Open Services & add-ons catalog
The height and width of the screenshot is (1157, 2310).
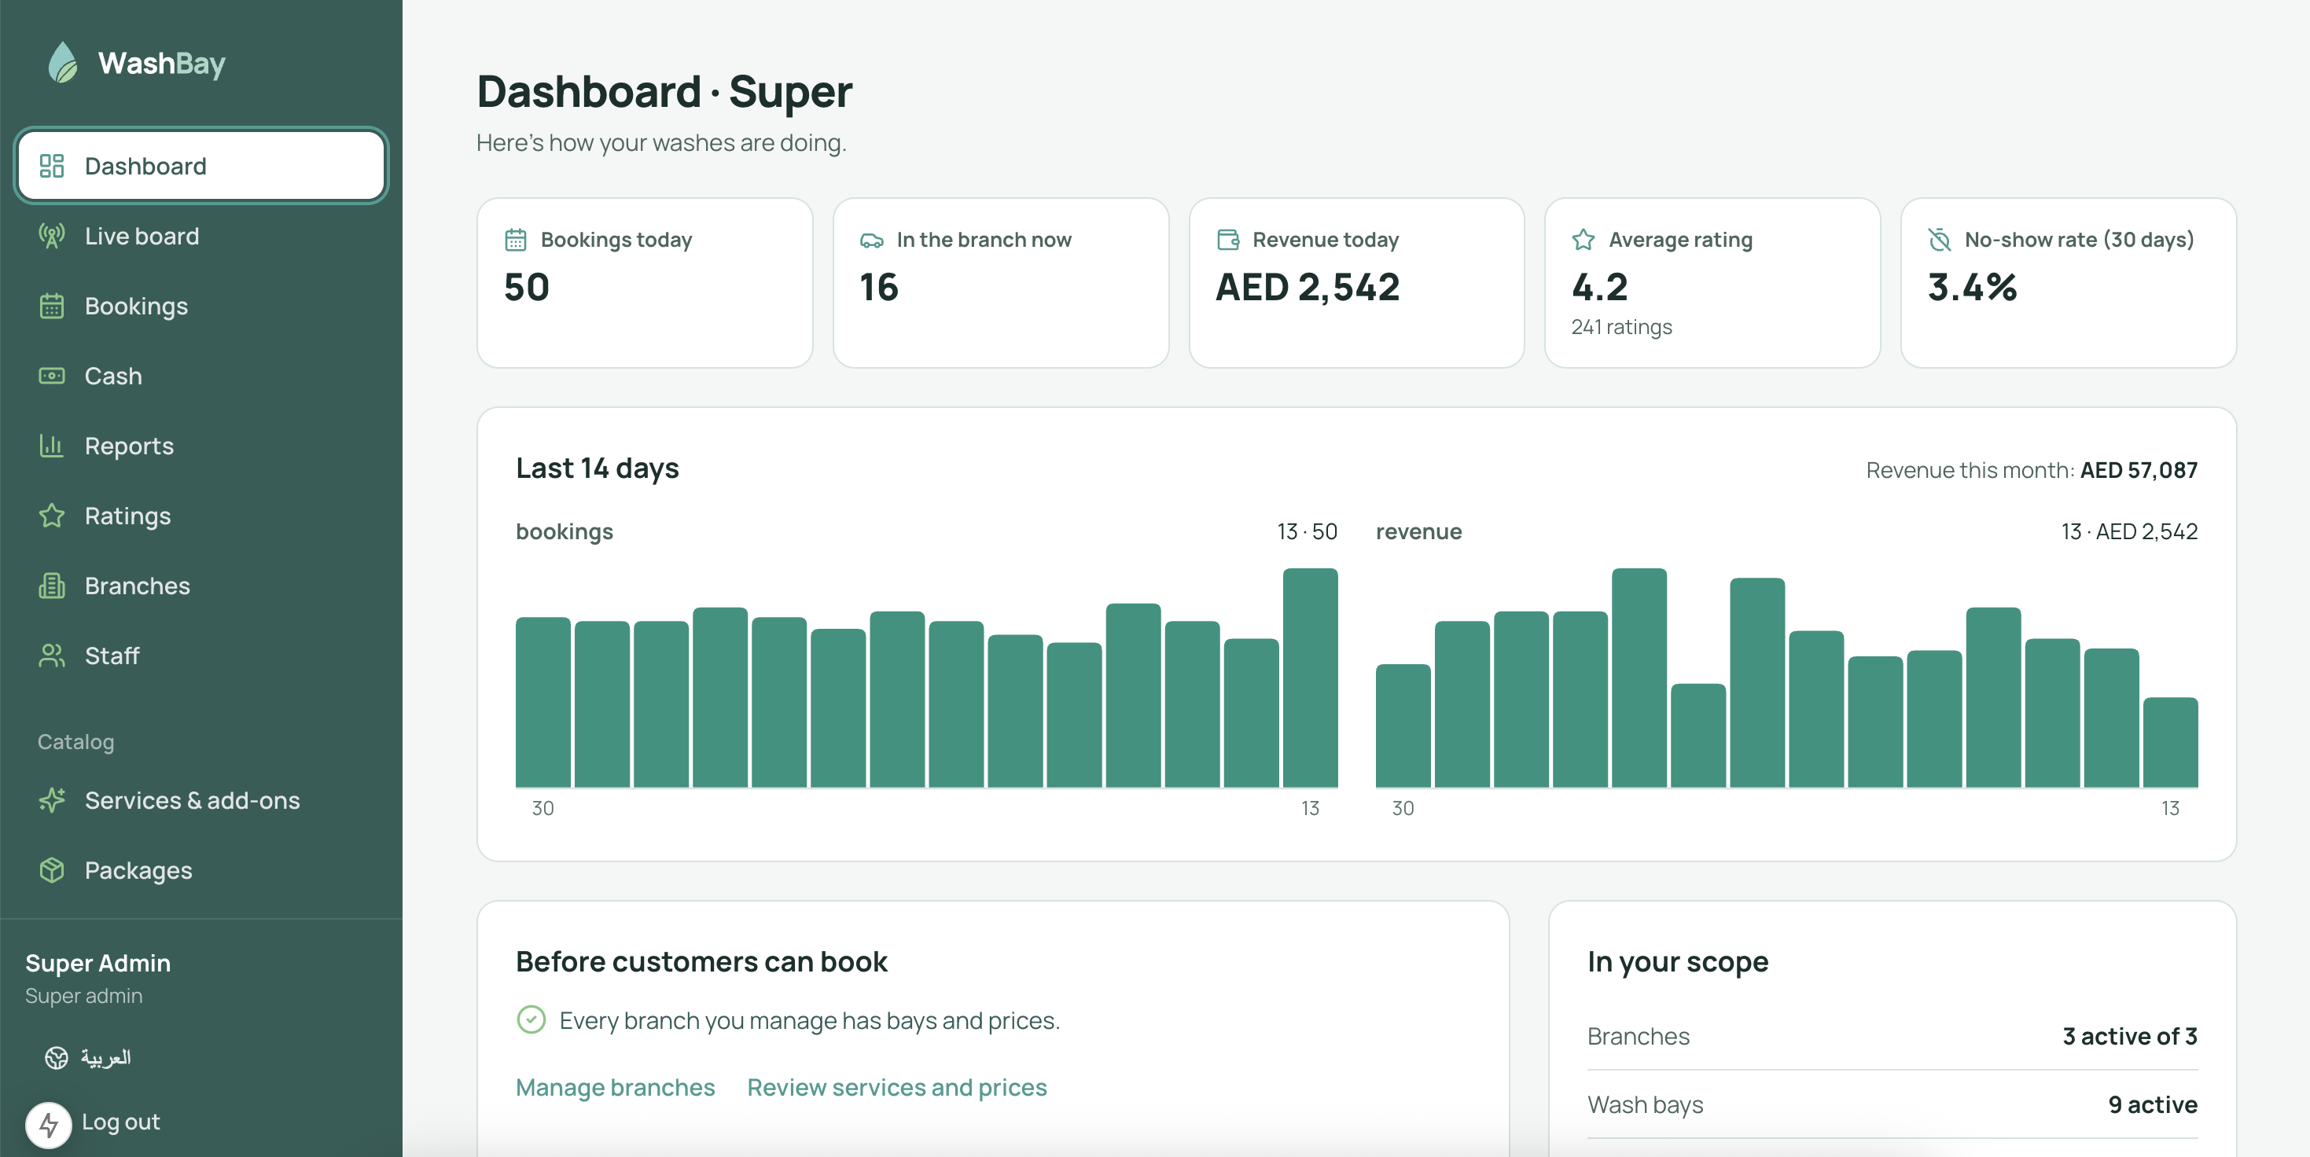pos(200,800)
